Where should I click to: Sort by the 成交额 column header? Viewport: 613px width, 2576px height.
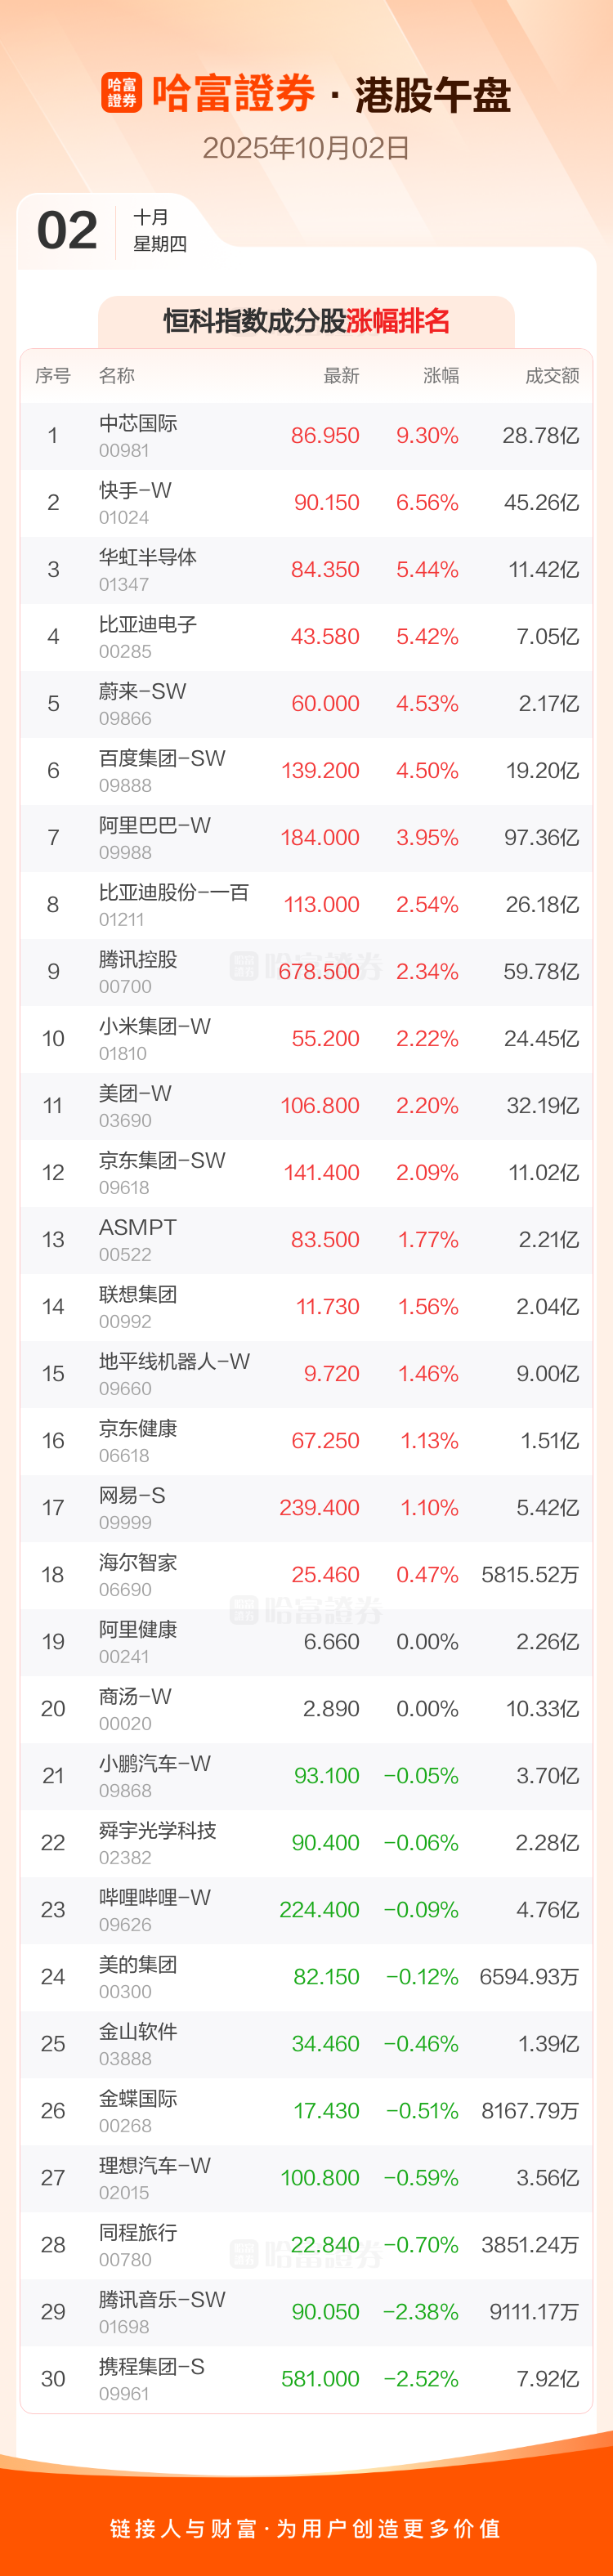click(552, 376)
